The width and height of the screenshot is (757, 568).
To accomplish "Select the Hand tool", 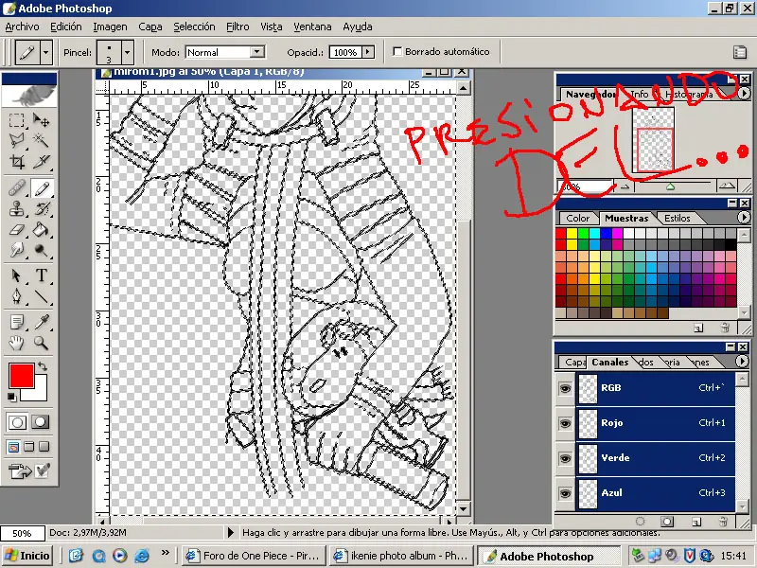I will pyautogui.click(x=17, y=343).
